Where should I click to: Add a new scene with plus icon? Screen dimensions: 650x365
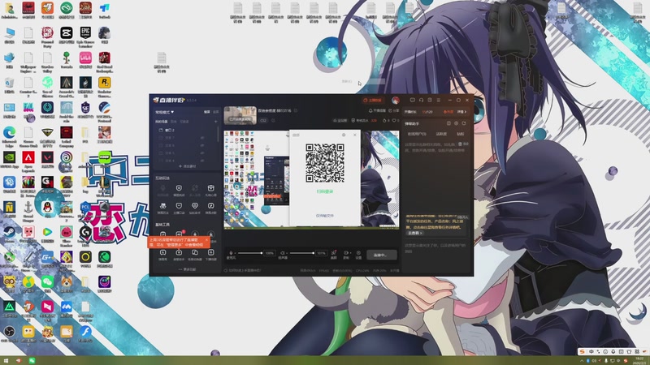(215, 122)
